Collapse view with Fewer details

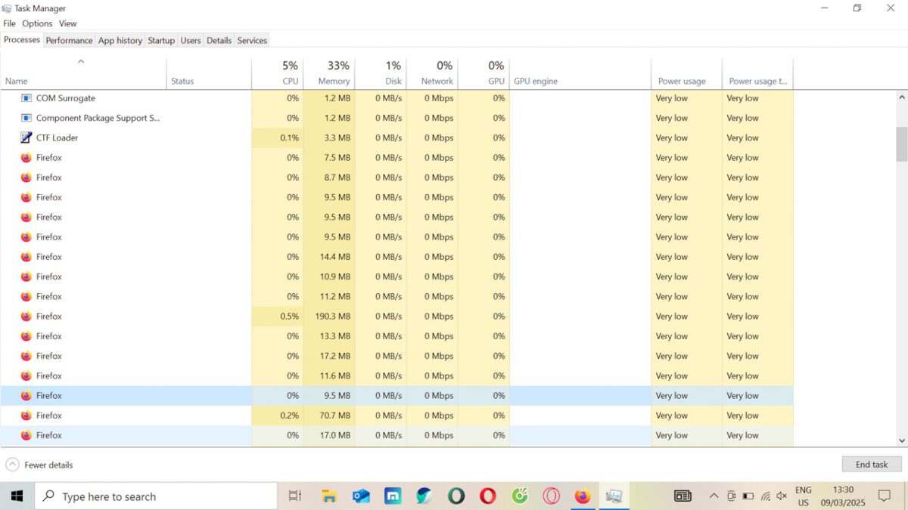pyautogui.click(x=39, y=465)
